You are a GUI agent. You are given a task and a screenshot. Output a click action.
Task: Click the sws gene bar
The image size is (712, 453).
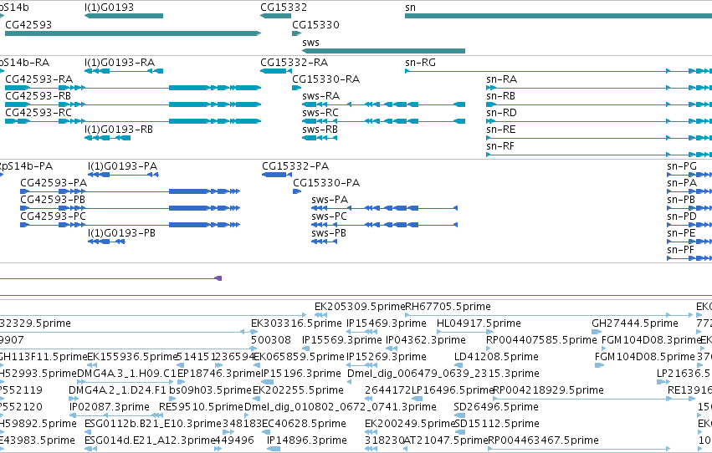tap(384, 51)
